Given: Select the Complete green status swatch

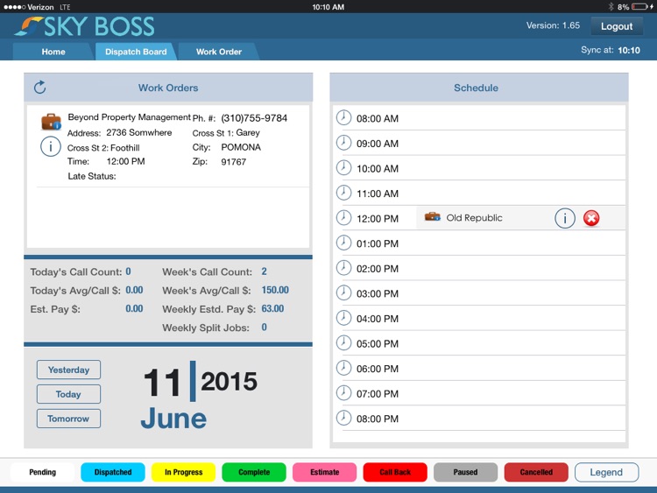Looking at the screenshot, I should [x=254, y=472].
